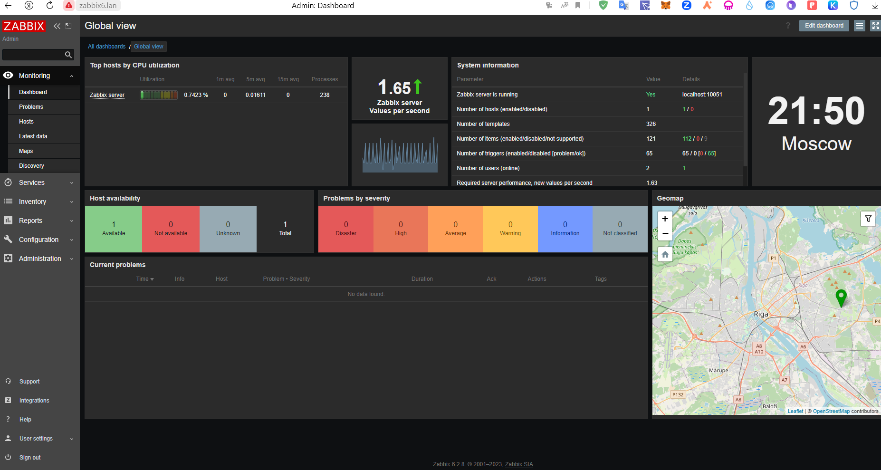Select the Configuration wrench icon
881x470 pixels.
coord(8,239)
